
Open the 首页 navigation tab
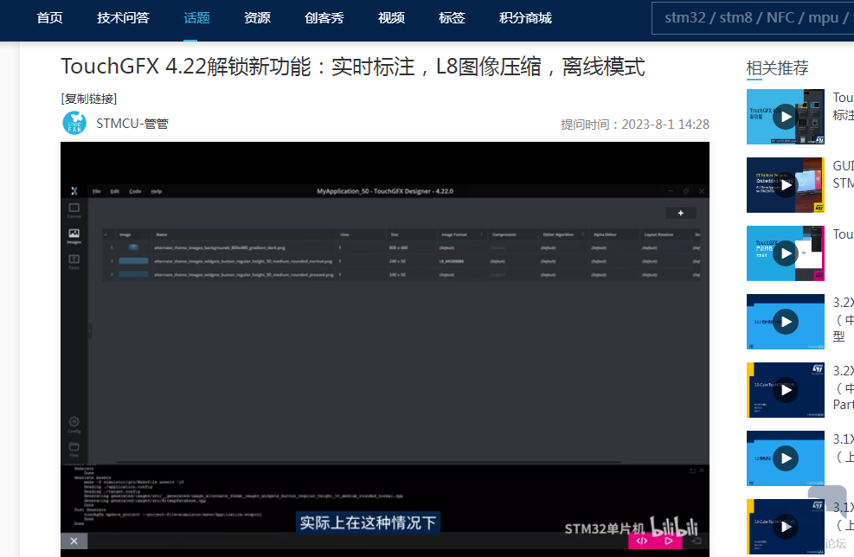click(49, 18)
